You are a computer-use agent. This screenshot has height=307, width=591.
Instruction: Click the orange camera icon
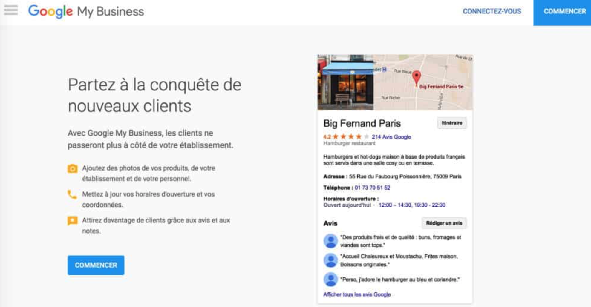point(72,168)
